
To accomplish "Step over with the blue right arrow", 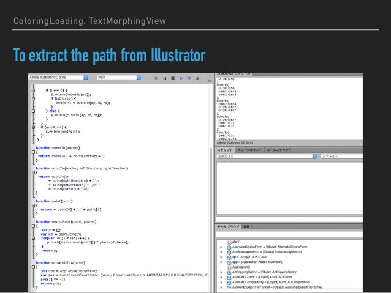I will click(181, 78).
